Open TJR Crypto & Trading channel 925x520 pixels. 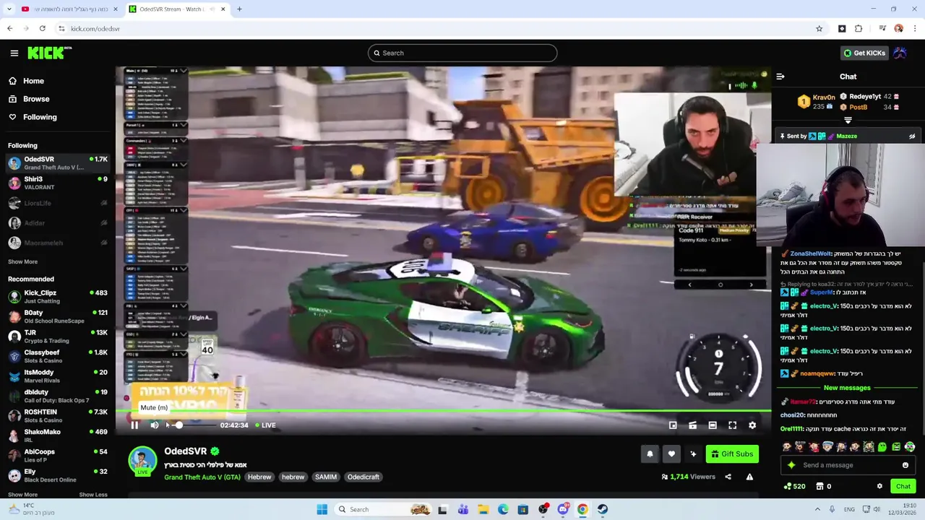58,337
